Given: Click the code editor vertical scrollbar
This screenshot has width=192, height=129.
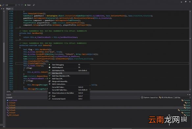Looking at the screenshot, I should tap(190, 50).
